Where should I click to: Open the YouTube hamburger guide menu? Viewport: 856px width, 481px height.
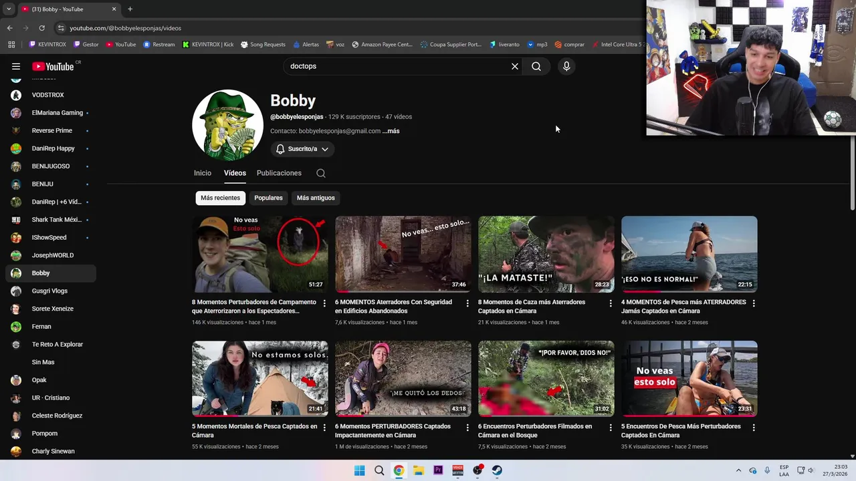click(16, 66)
